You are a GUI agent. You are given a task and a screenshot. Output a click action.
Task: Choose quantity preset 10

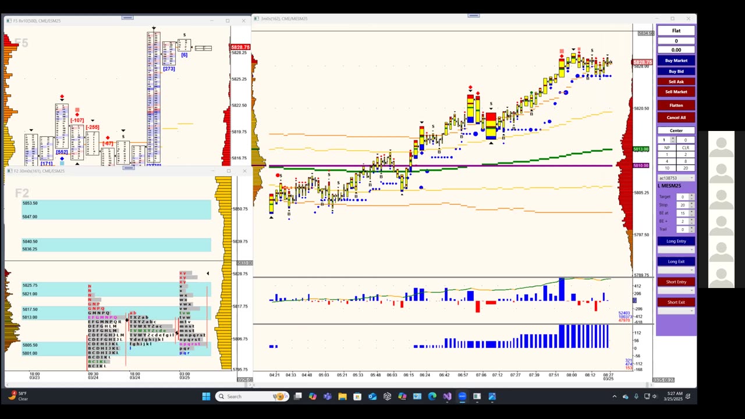(x=667, y=168)
